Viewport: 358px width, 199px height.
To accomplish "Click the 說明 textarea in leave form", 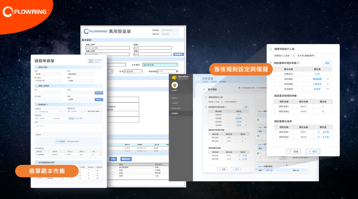I will (x=68, y=128).
